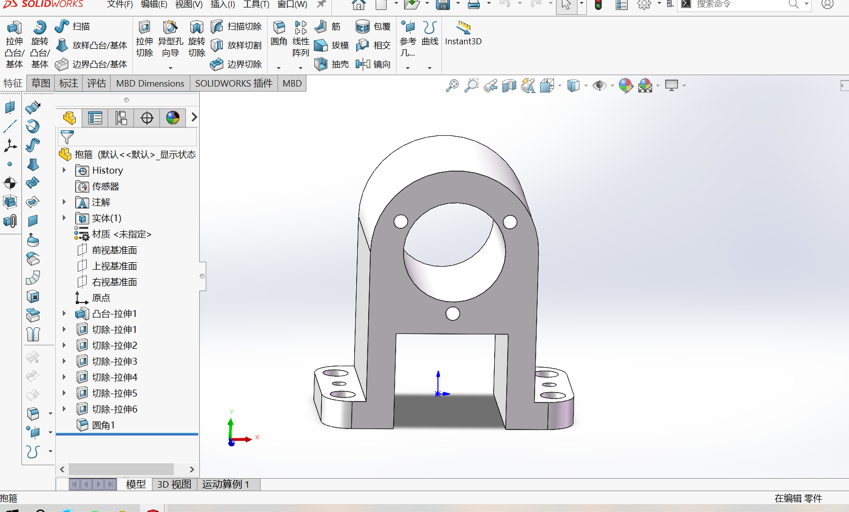Select the Wrap (包覆) tool
849x512 pixels.
tap(374, 26)
